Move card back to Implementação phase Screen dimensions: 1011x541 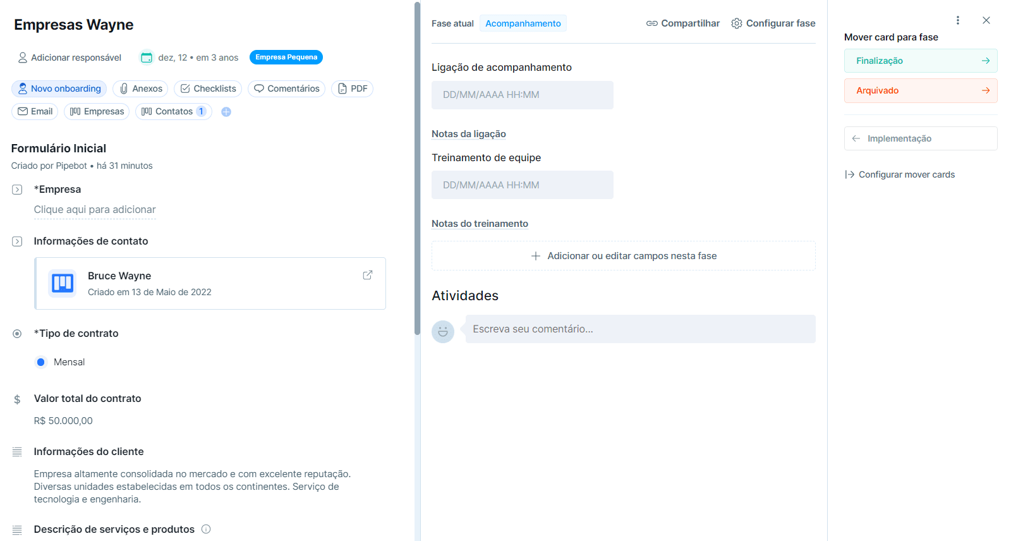921,138
